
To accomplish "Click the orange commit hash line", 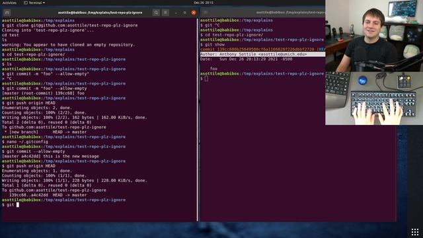I will (263, 50).
